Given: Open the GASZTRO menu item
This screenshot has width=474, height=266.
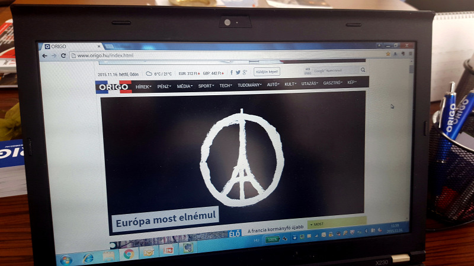Looking at the screenshot, I should tap(333, 83).
